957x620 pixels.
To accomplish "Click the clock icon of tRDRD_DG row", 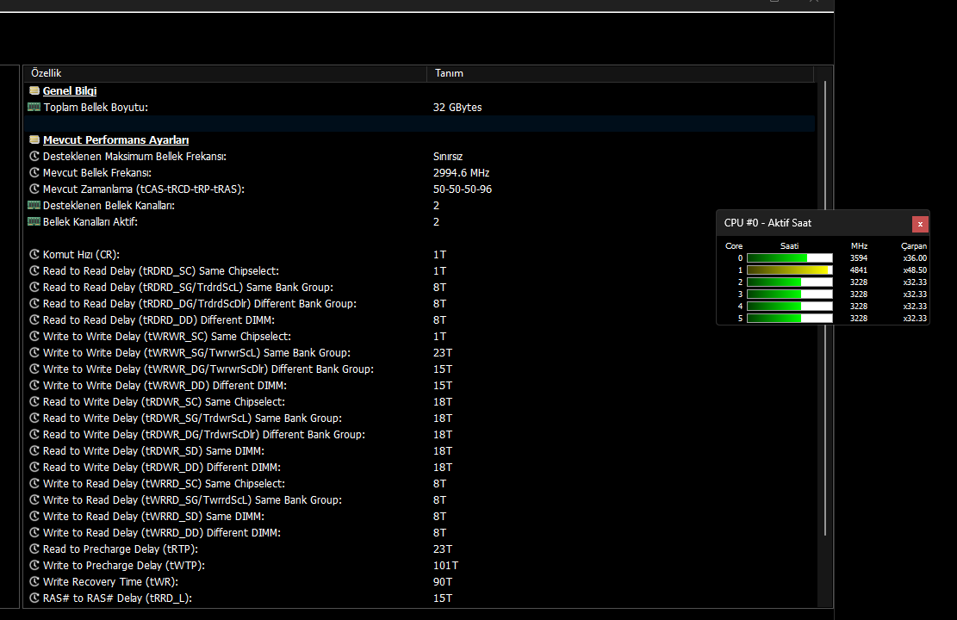I will 34,303.
